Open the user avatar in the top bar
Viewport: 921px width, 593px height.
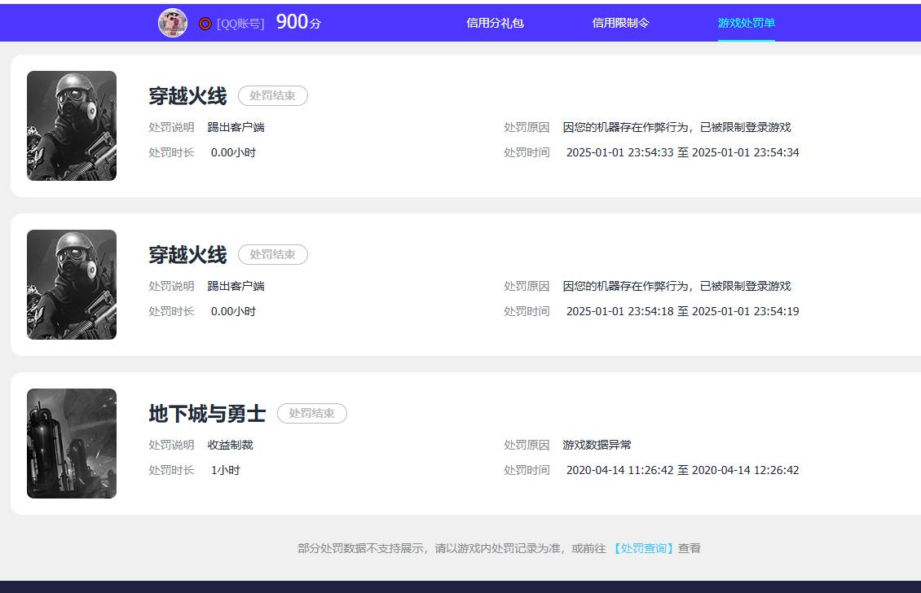172,22
